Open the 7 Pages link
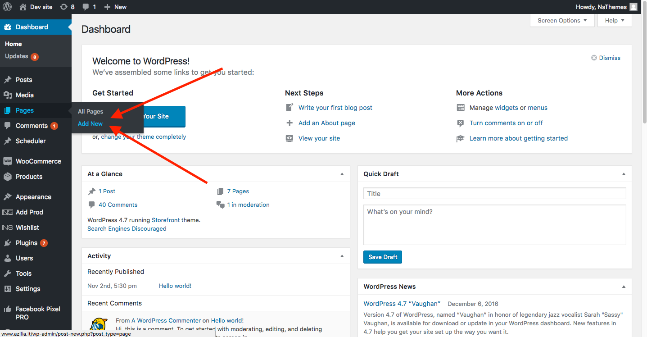Image resolution: width=647 pixels, height=337 pixels. (238, 191)
